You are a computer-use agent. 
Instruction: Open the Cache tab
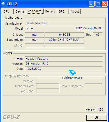[x=20, y=11]
